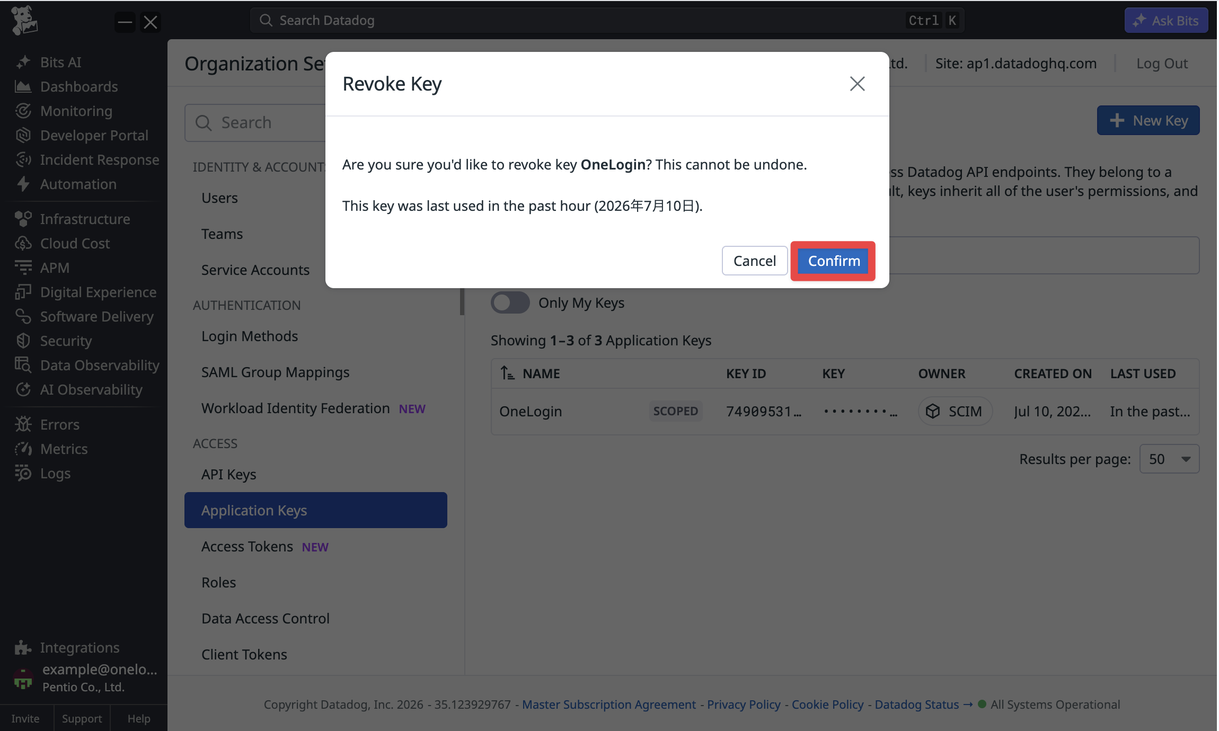Confirm revoking the OneLogin key
Viewport: 1219px width, 731px height.
point(833,261)
